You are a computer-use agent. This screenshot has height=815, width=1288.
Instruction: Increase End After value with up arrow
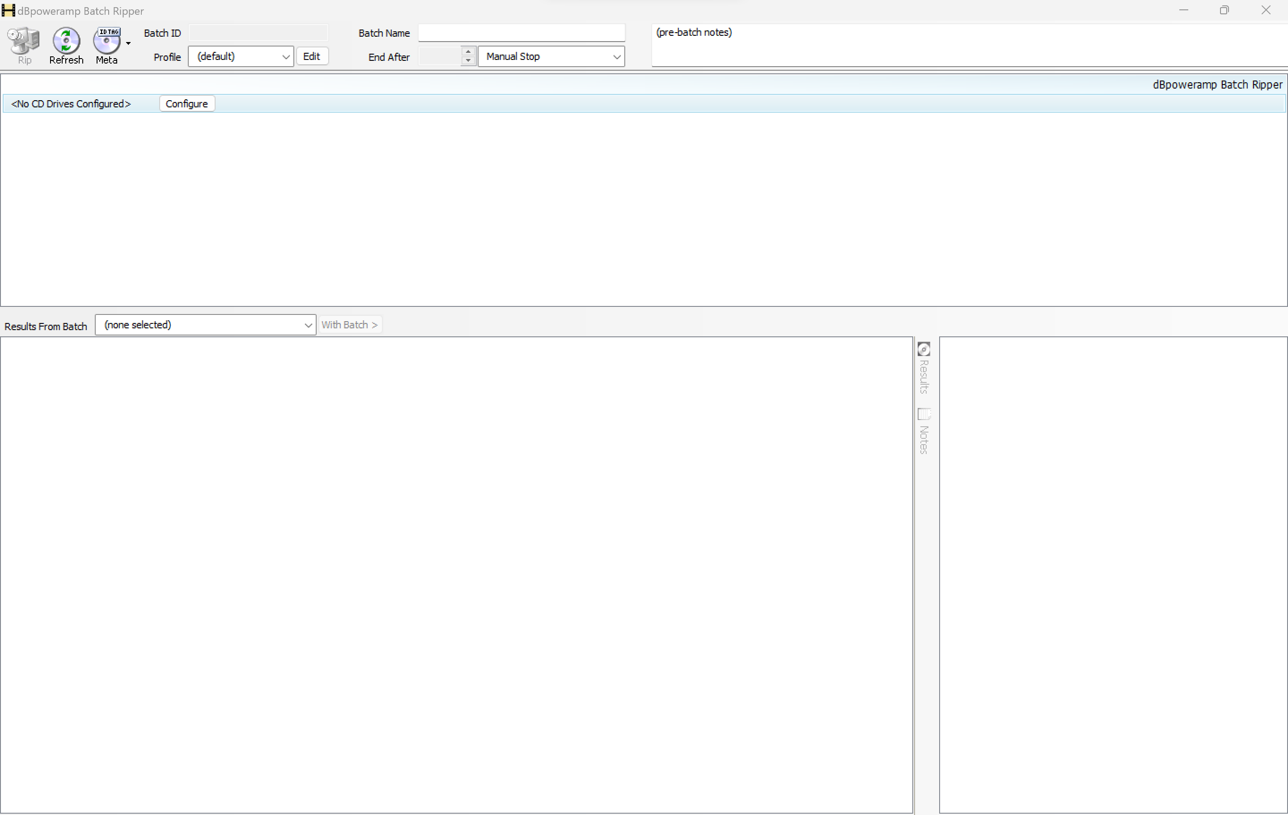click(x=468, y=51)
